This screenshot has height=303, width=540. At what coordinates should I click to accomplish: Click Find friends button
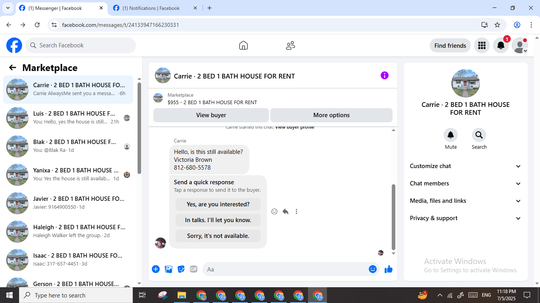click(450, 45)
